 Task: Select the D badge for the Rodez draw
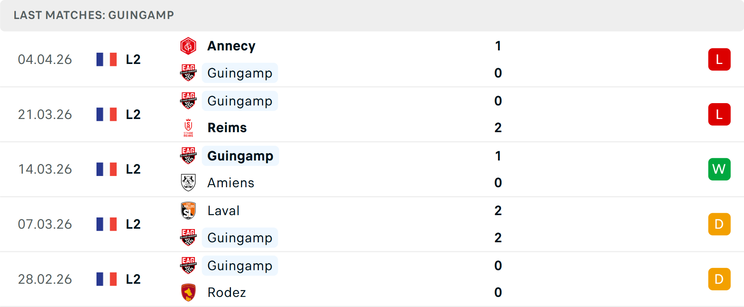[719, 279]
